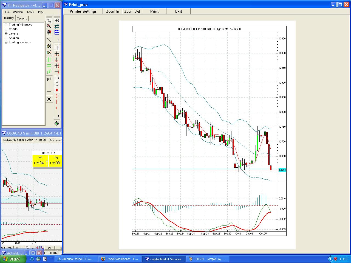Switch to the Options tab
The height and width of the screenshot is (263, 351).
pos(22,18)
